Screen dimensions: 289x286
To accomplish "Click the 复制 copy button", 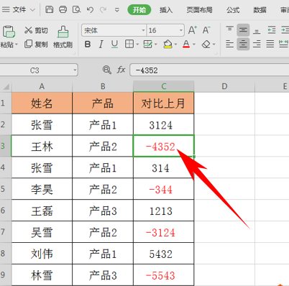I will pyautogui.click(x=36, y=44).
